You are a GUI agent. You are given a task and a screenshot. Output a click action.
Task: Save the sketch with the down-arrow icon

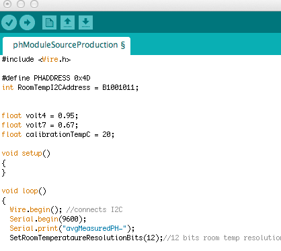(85, 22)
